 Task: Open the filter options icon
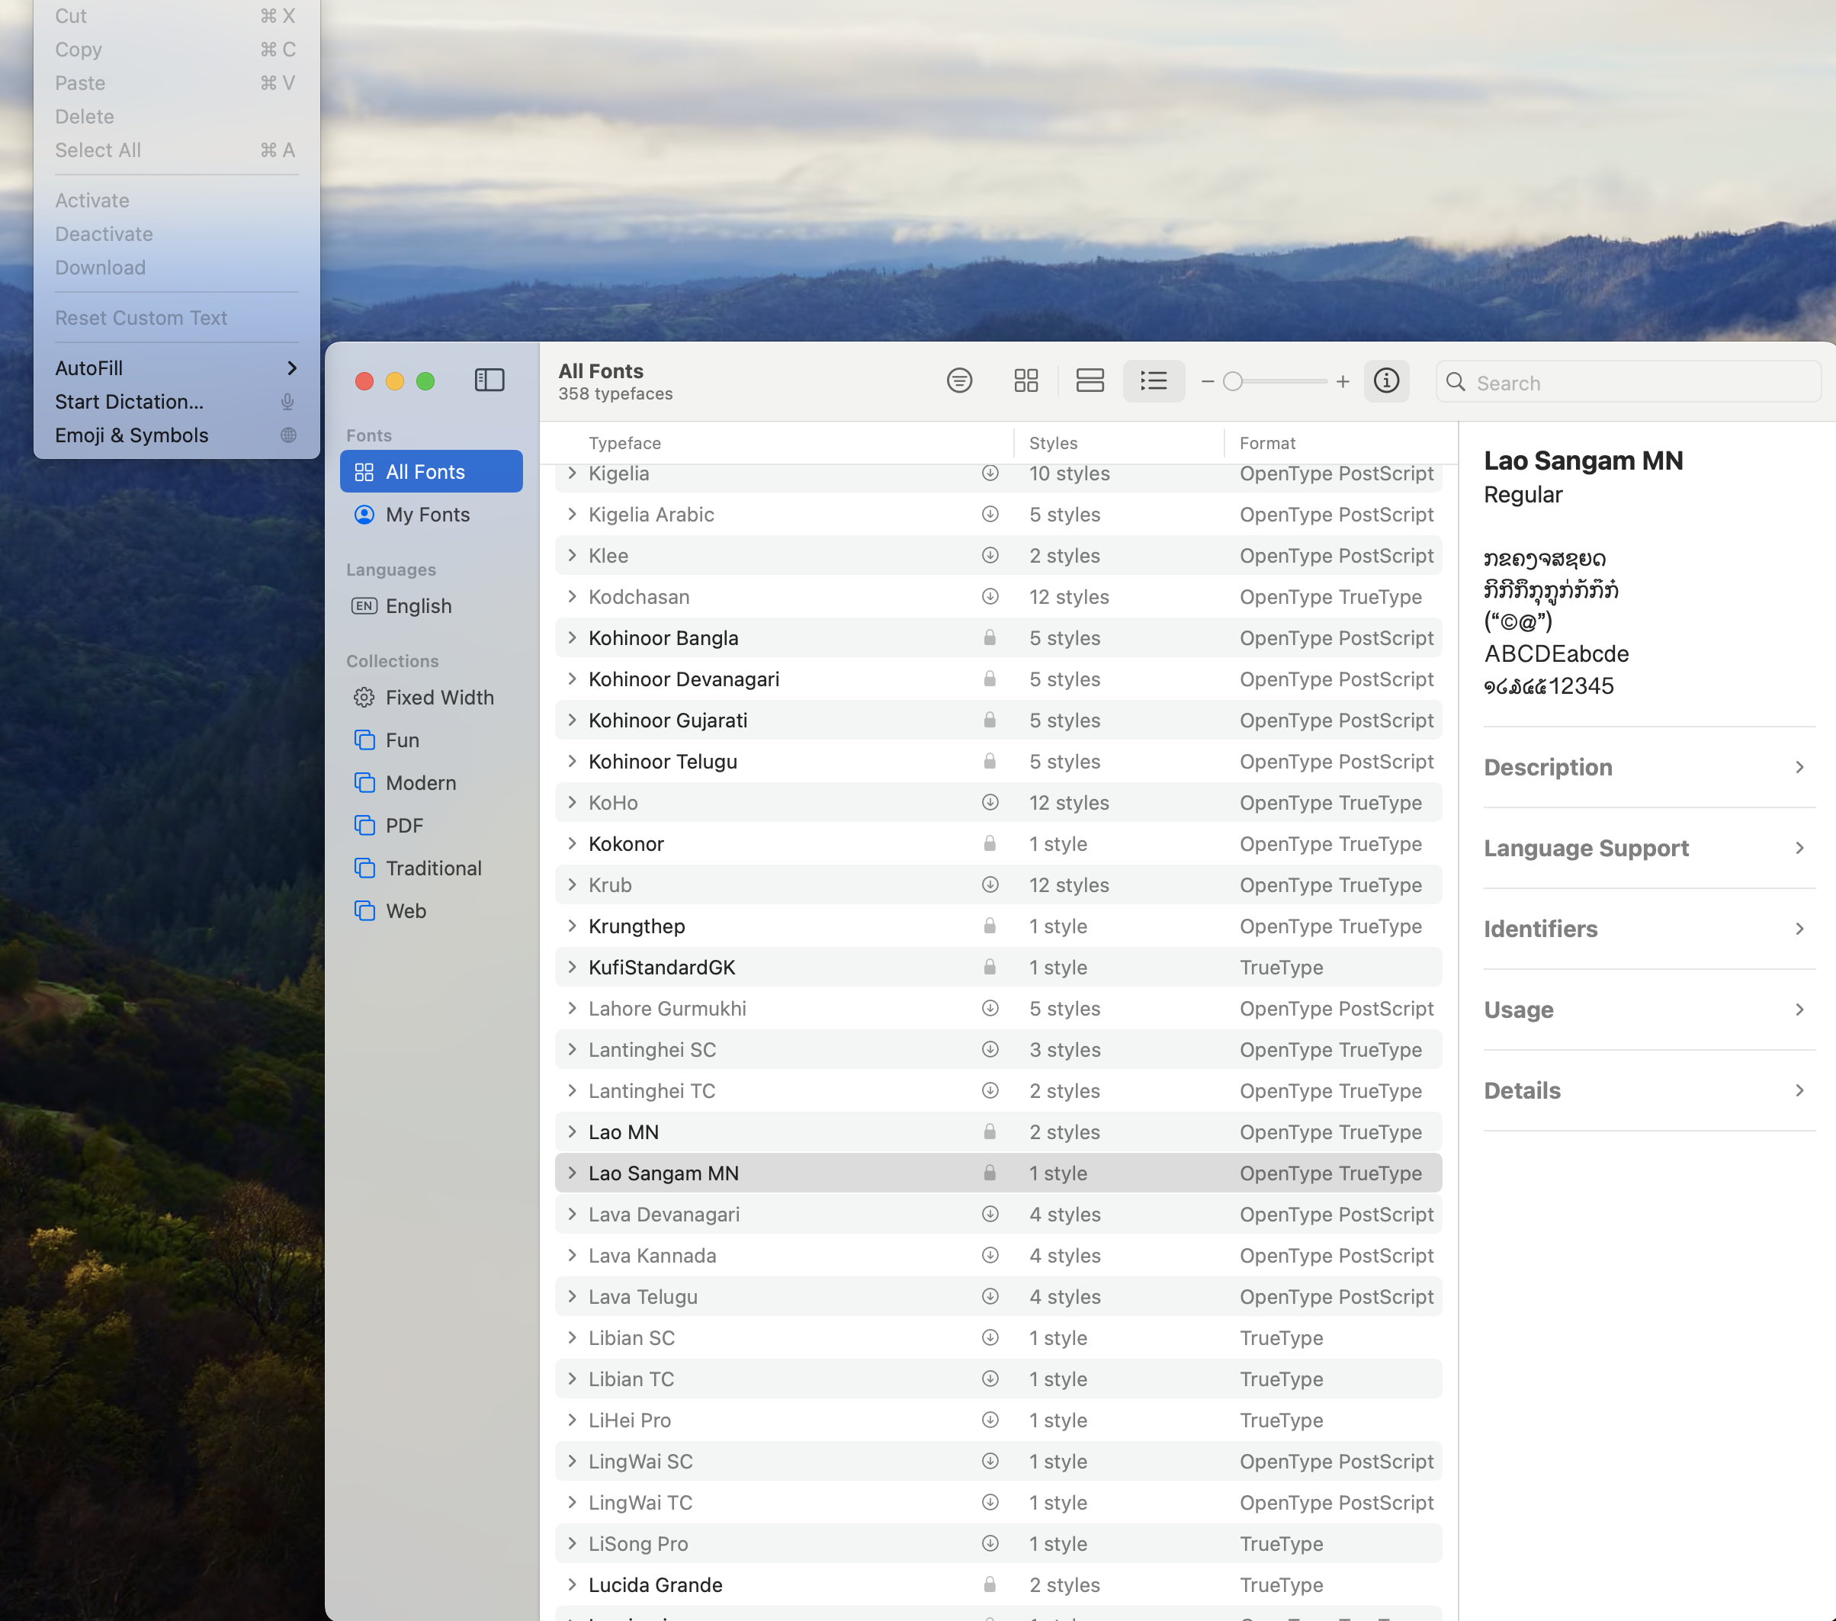(959, 380)
